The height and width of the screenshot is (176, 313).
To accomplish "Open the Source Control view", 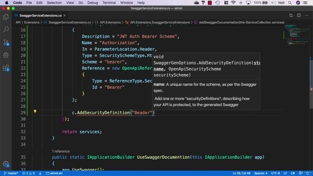I will (x=6, y=43).
